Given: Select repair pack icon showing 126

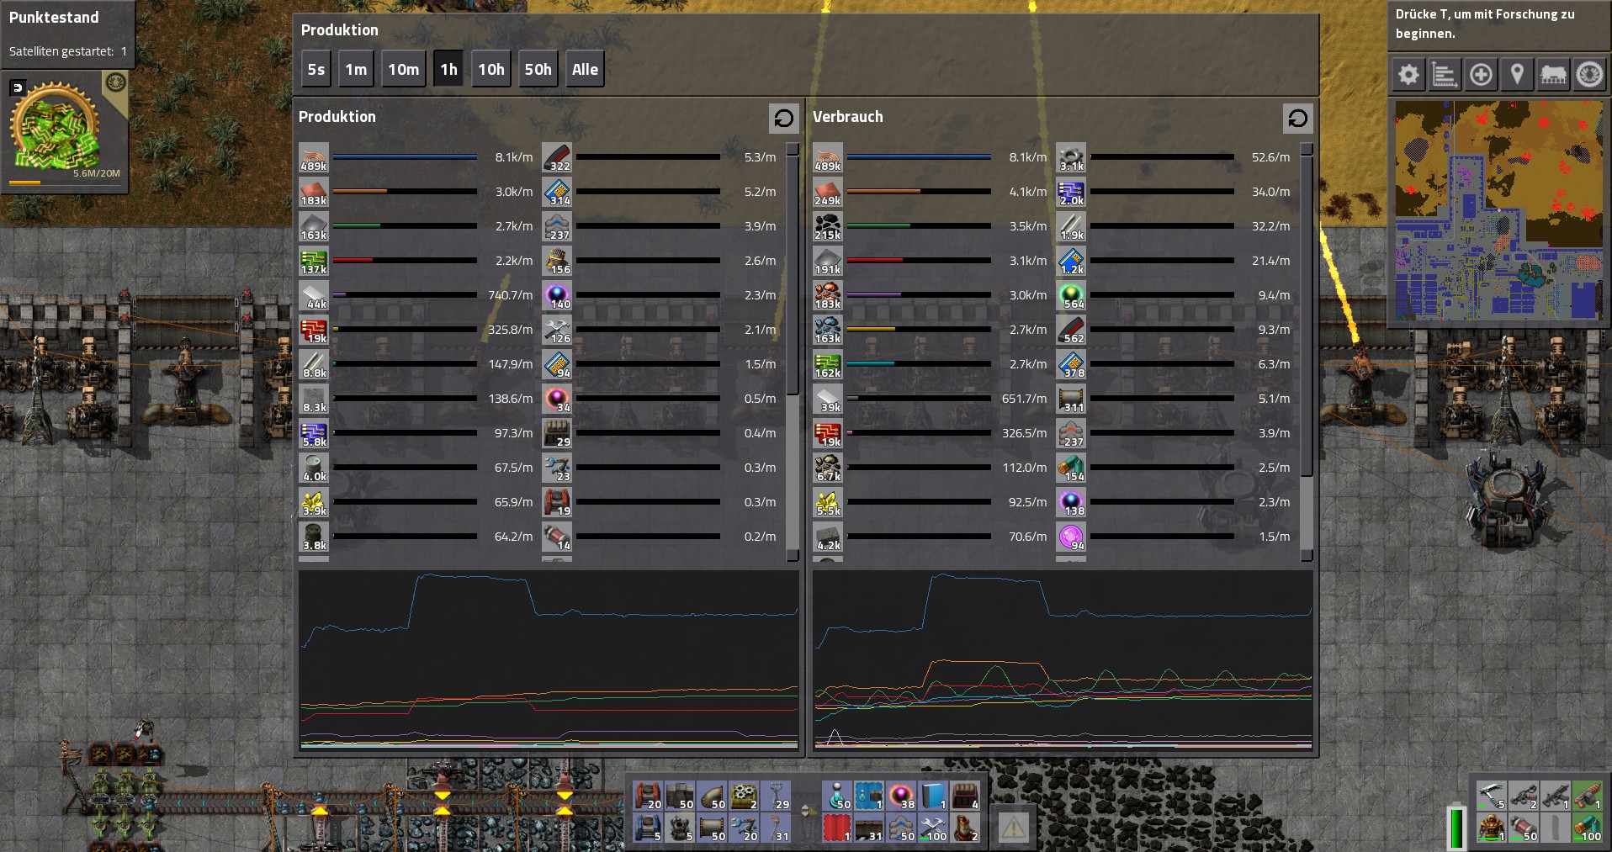Looking at the screenshot, I should click(557, 330).
